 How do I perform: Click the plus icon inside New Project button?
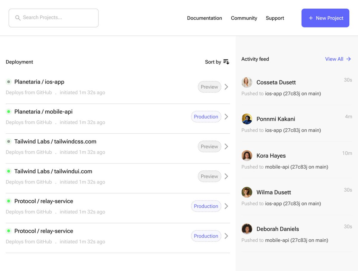tap(310, 18)
